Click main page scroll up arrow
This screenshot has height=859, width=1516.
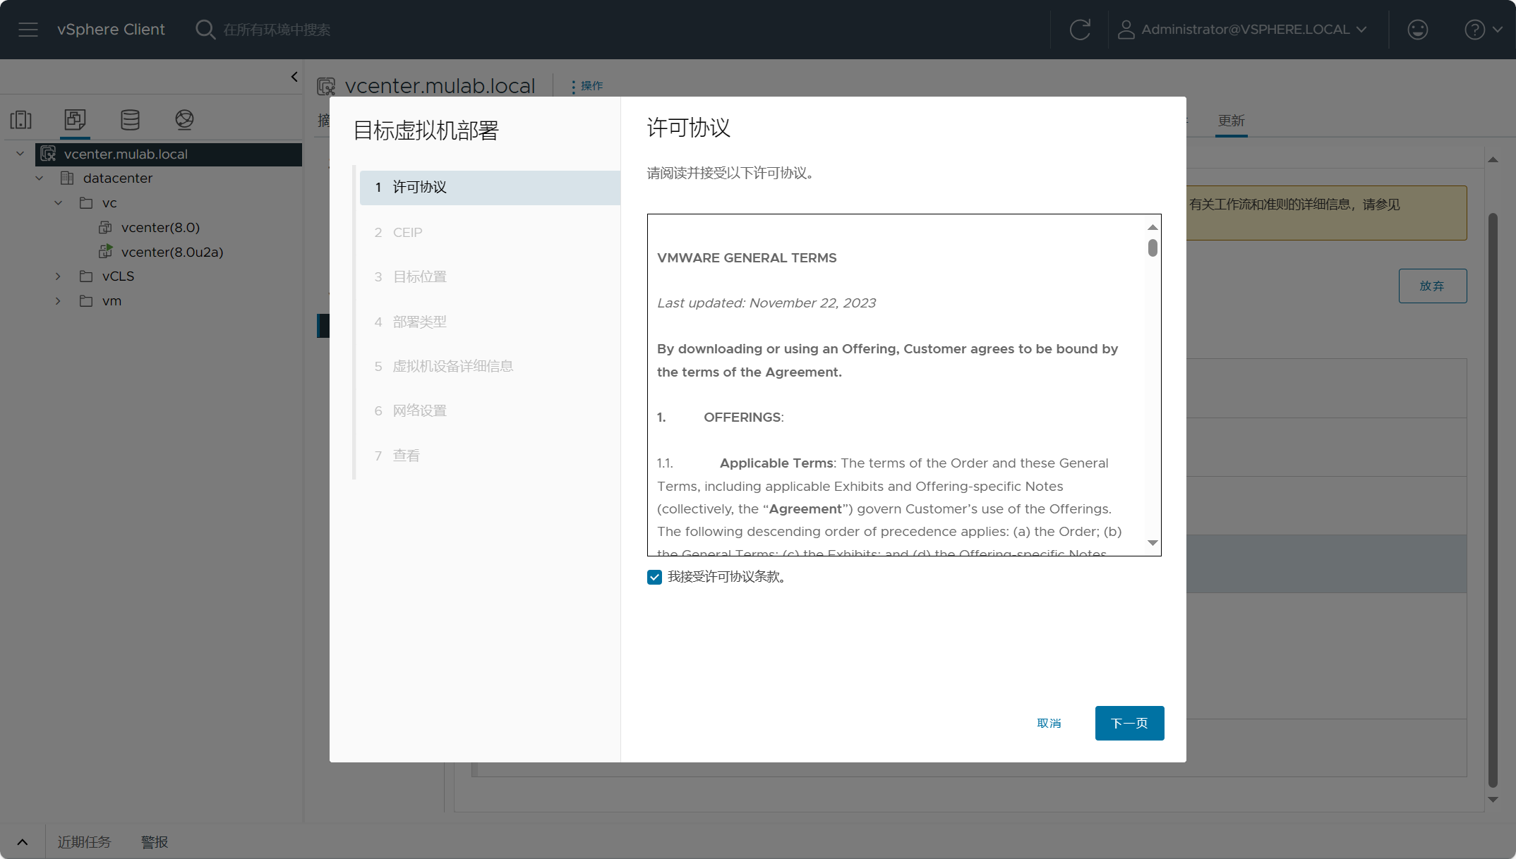coord(1493,159)
